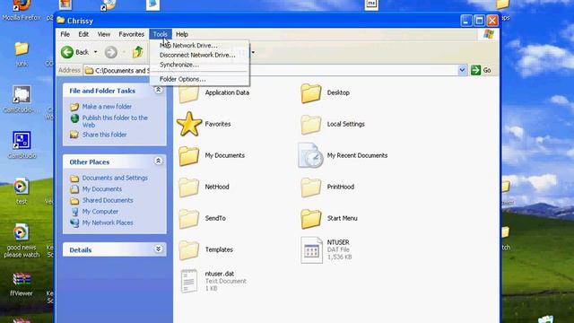This screenshot has height=323, width=574.
Task: Open the Desktop folder icon
Action: coord(311,93)
